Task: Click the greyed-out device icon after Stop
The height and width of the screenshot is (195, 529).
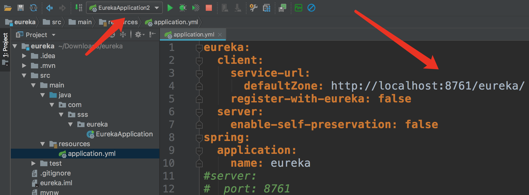Action: tap(225, 8)
